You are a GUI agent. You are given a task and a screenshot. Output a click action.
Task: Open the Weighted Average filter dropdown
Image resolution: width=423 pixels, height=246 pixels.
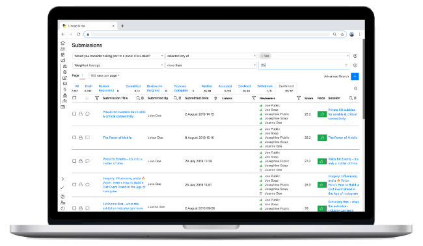point(118,66)
